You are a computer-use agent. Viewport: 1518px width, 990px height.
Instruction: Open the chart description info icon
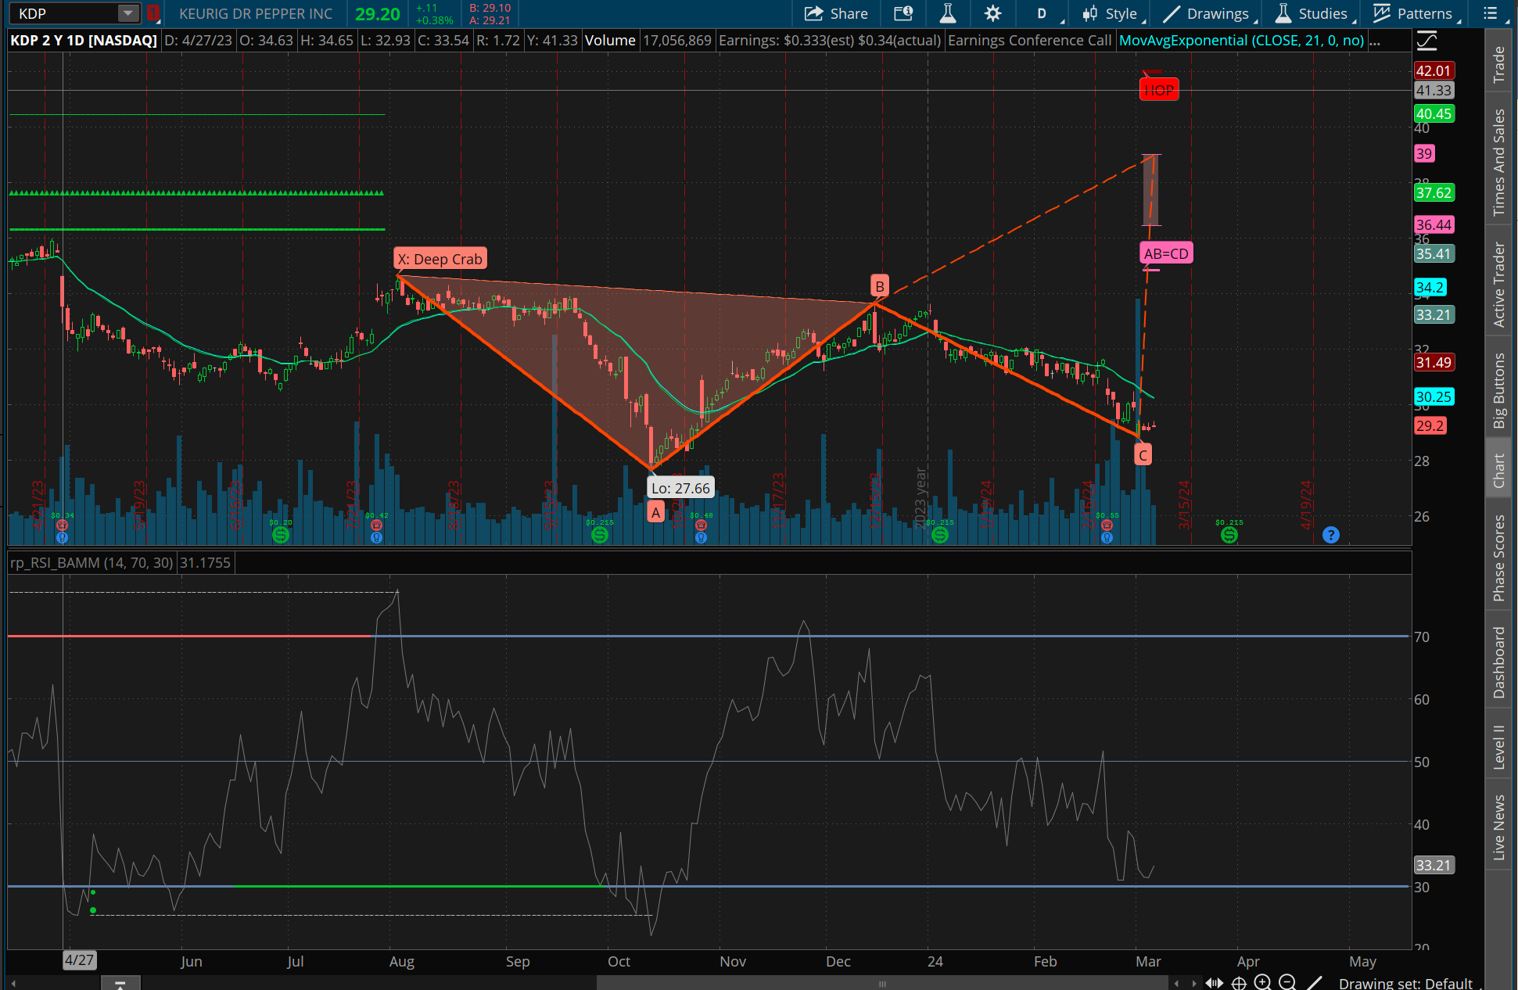pyautogui.click(x=903, y=13)
